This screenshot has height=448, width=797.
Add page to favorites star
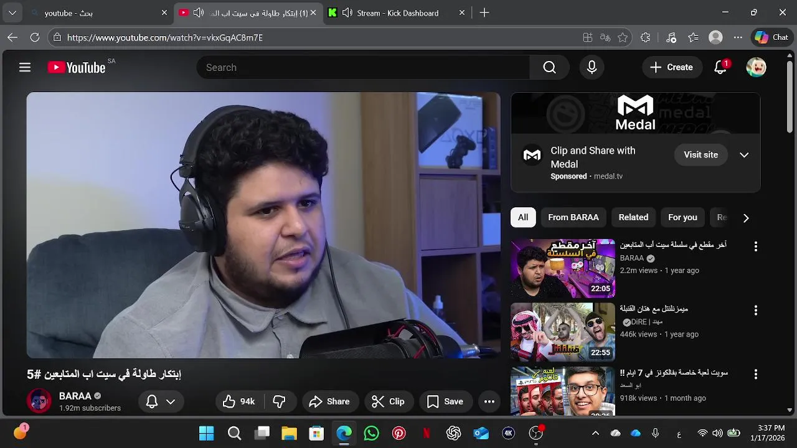click(x=623, y=37)
